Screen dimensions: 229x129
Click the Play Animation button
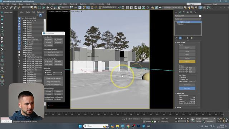182,119
